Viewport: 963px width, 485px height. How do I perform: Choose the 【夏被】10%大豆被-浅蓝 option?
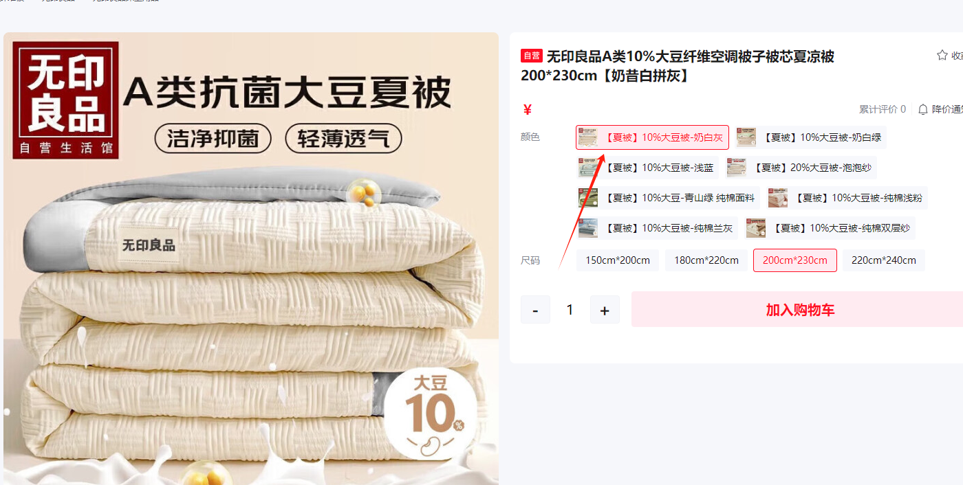647,168
